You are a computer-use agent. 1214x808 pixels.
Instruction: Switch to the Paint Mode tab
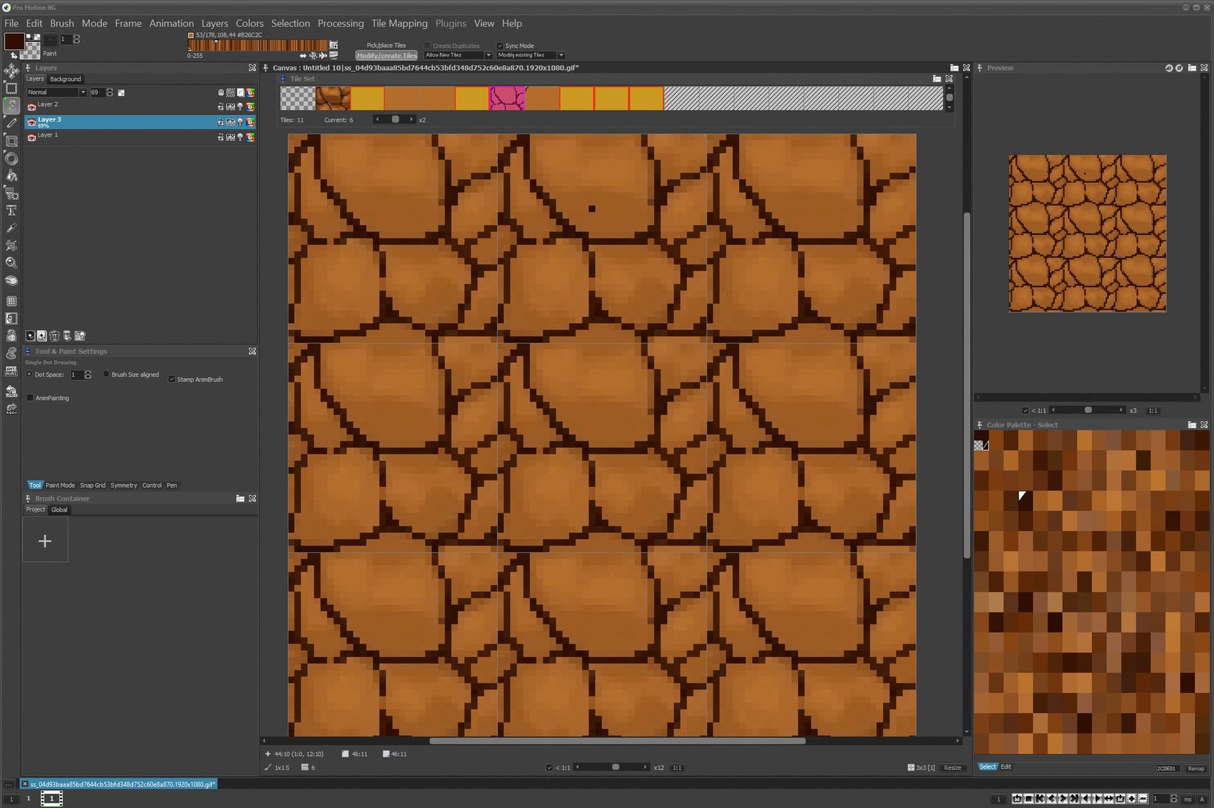(x=60, y=486)
